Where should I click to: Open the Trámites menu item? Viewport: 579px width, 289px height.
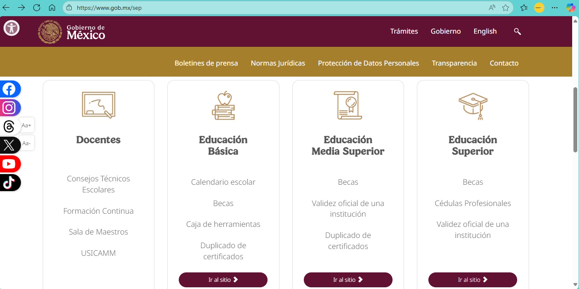pos(404,31)
